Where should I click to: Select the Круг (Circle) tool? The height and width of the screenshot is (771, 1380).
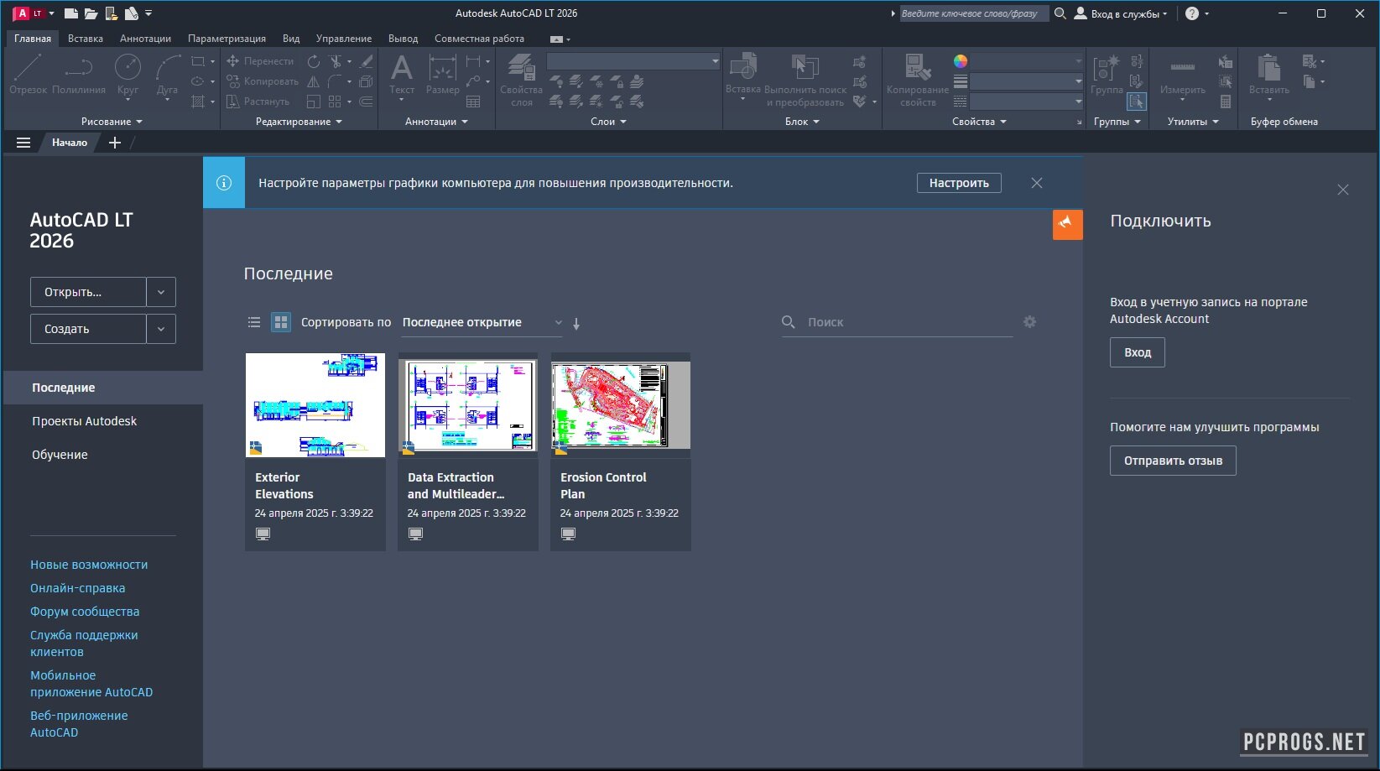click(128, 69)
